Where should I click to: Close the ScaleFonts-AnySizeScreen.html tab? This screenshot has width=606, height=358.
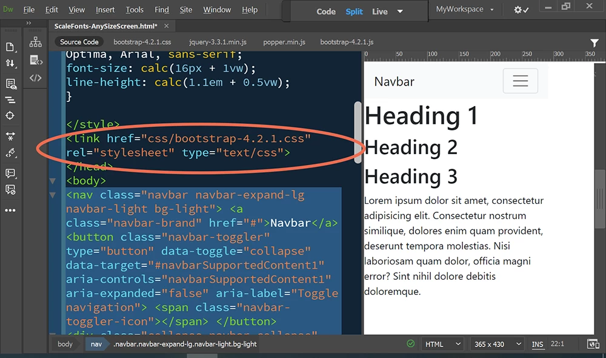coord(166,26)
